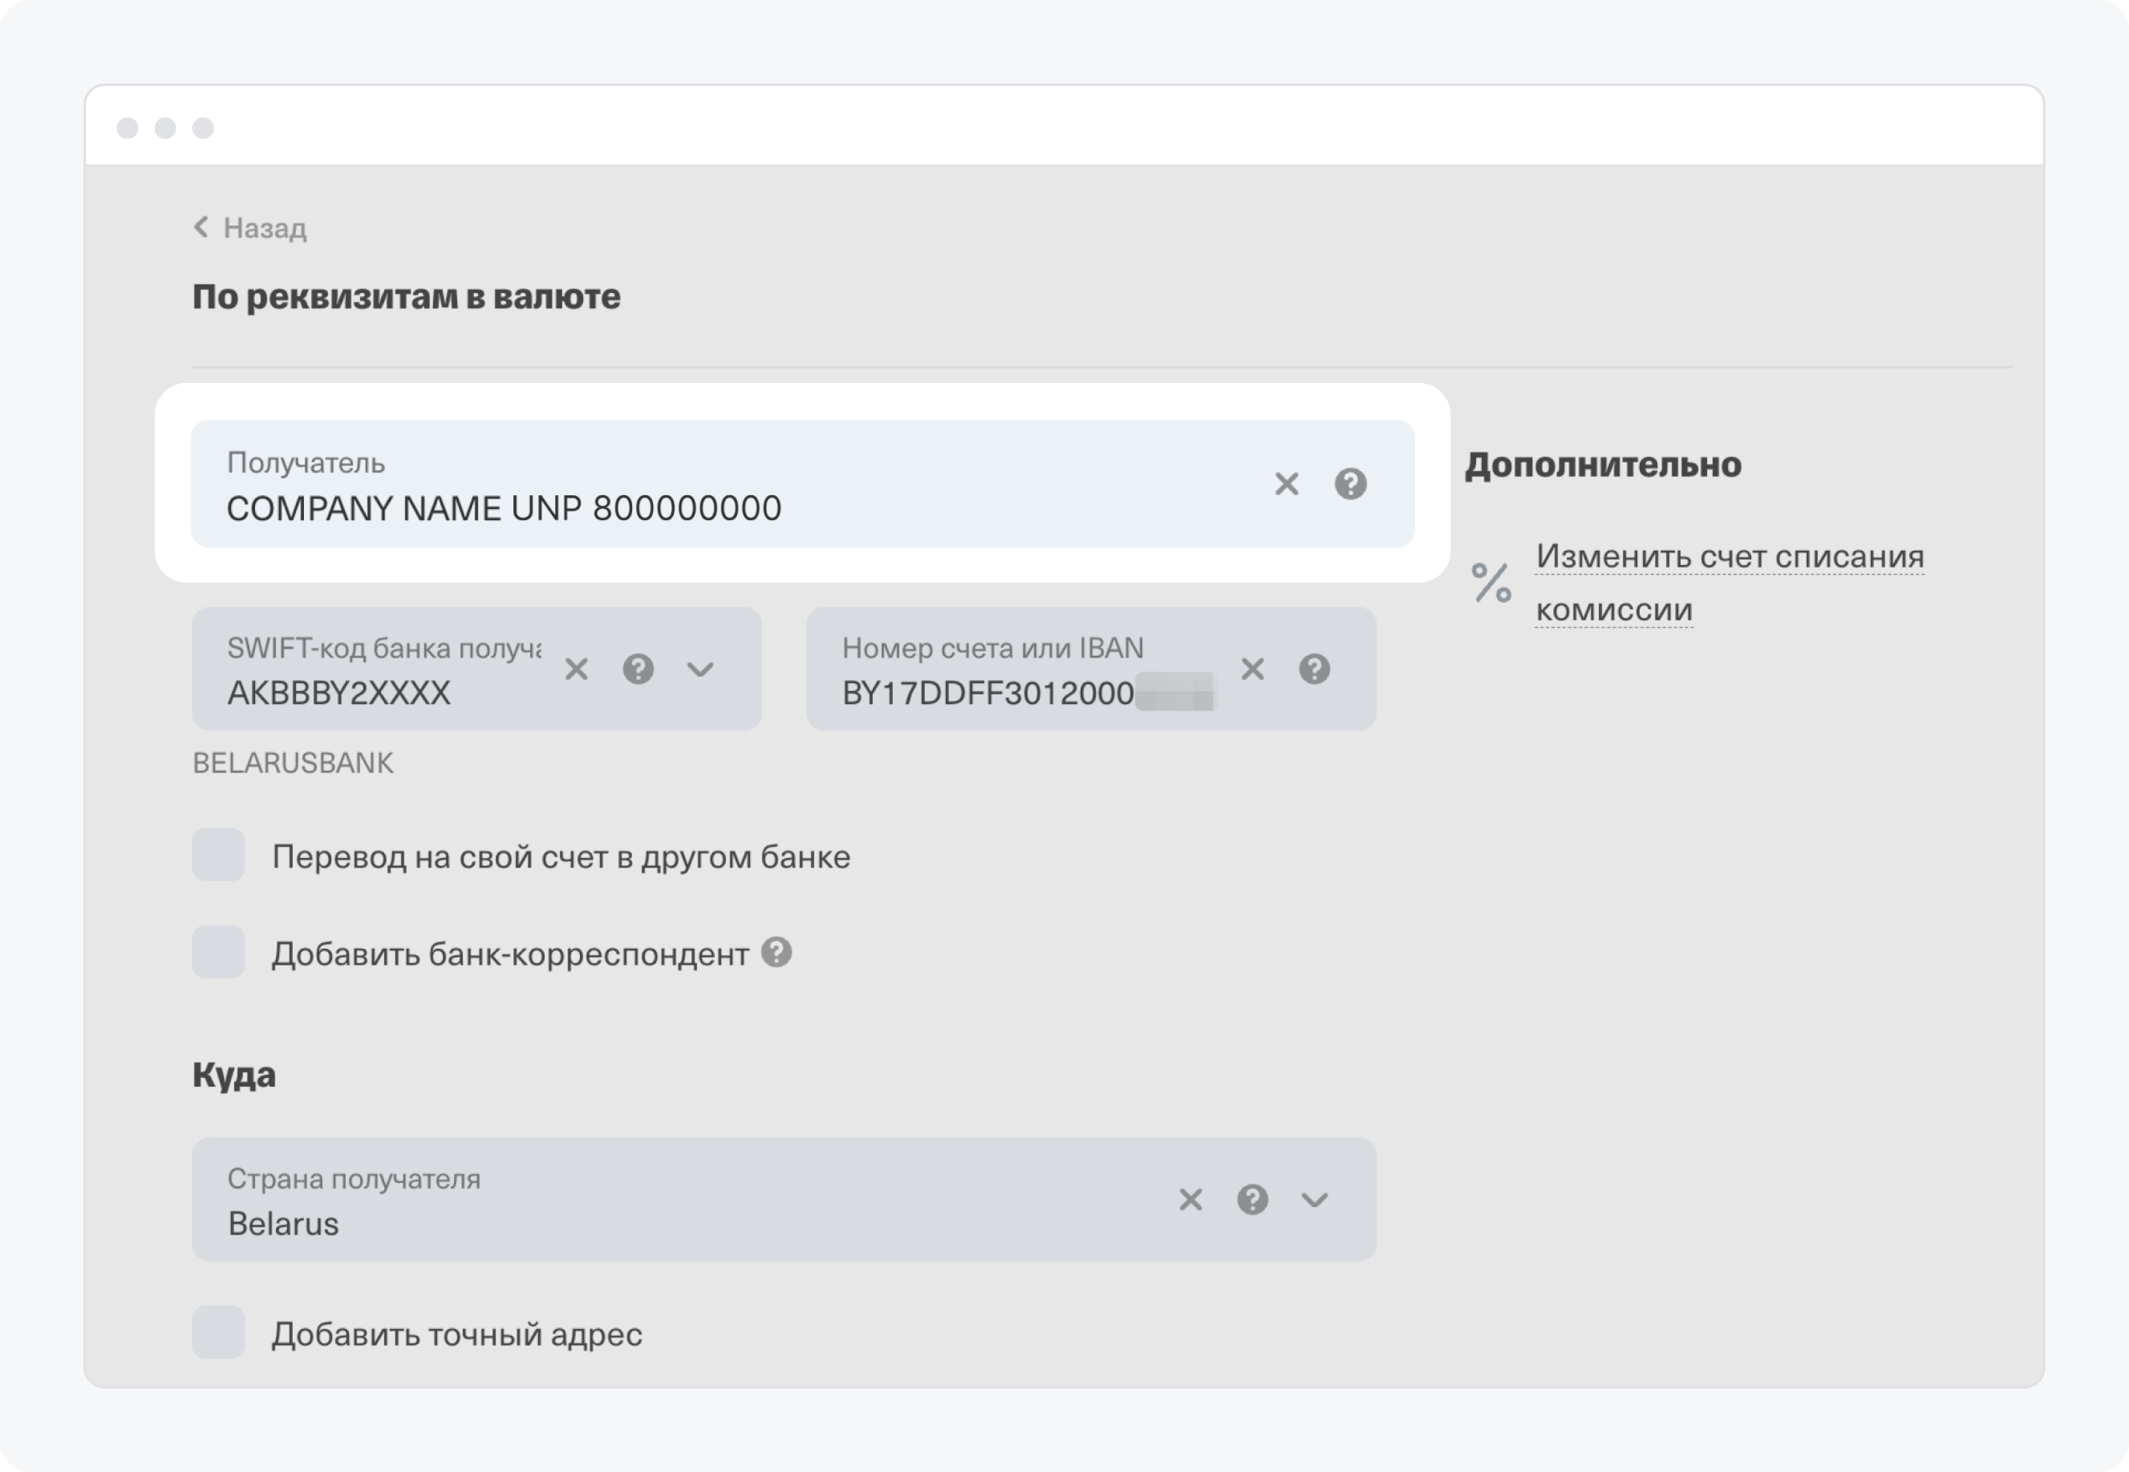The height and width of the screenshot is (1472, 2129).
Task: Show help for Страна получателя
Action: click(1252, 1199)
